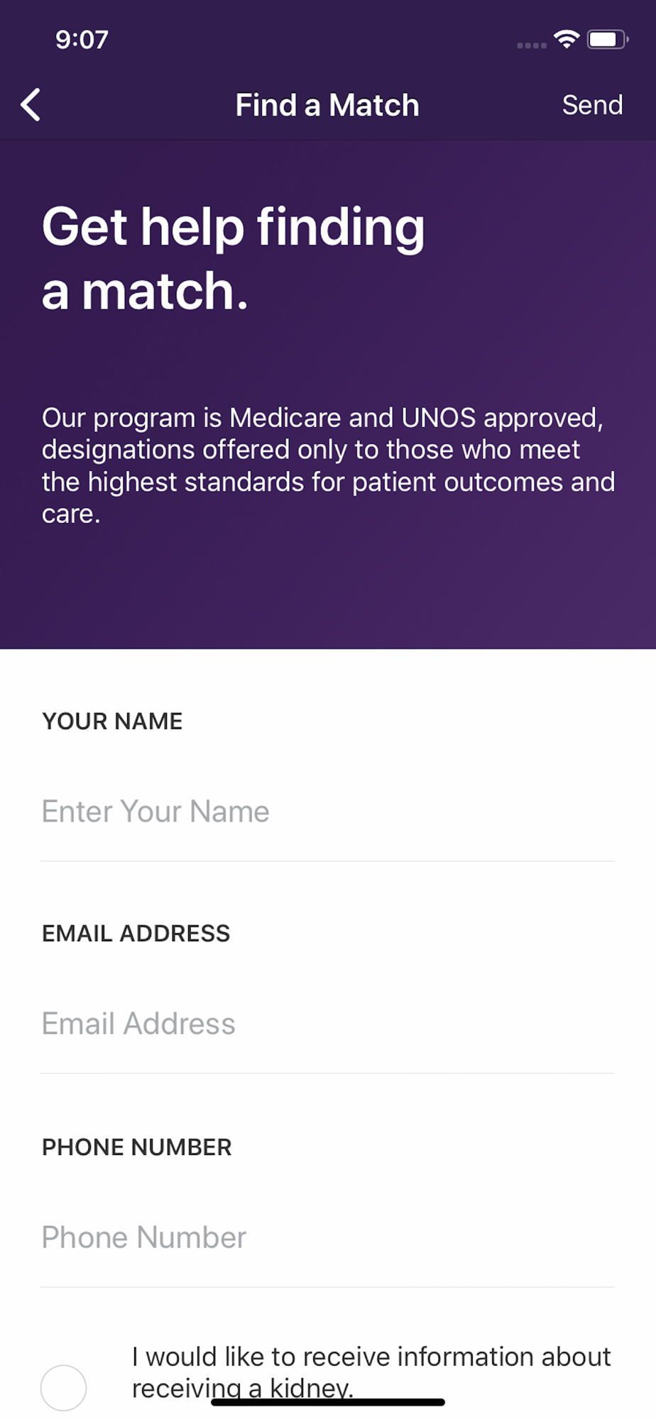Tap the battery status icon
The image size is (656, 1419).
(608, 39)
